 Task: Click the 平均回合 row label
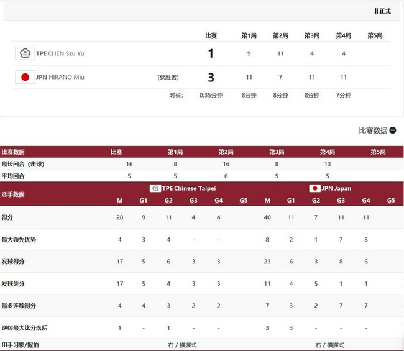tap(13, 176)
